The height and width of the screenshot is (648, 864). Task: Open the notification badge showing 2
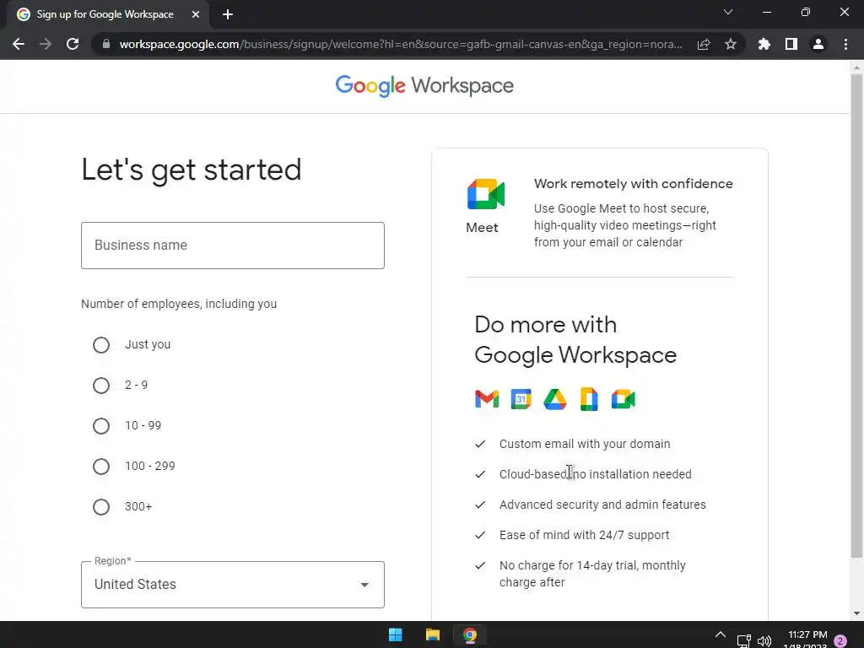coord(840,640)
